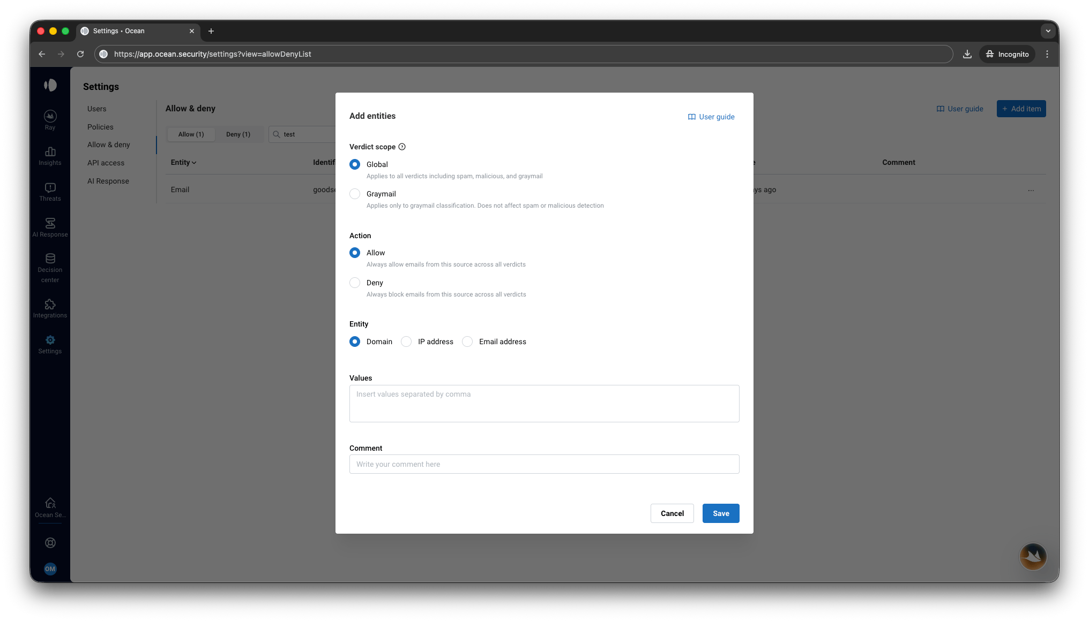Screen dimensions: 1089x622
Task: Open Integrations in the sidebar
Action: [50, 309]
